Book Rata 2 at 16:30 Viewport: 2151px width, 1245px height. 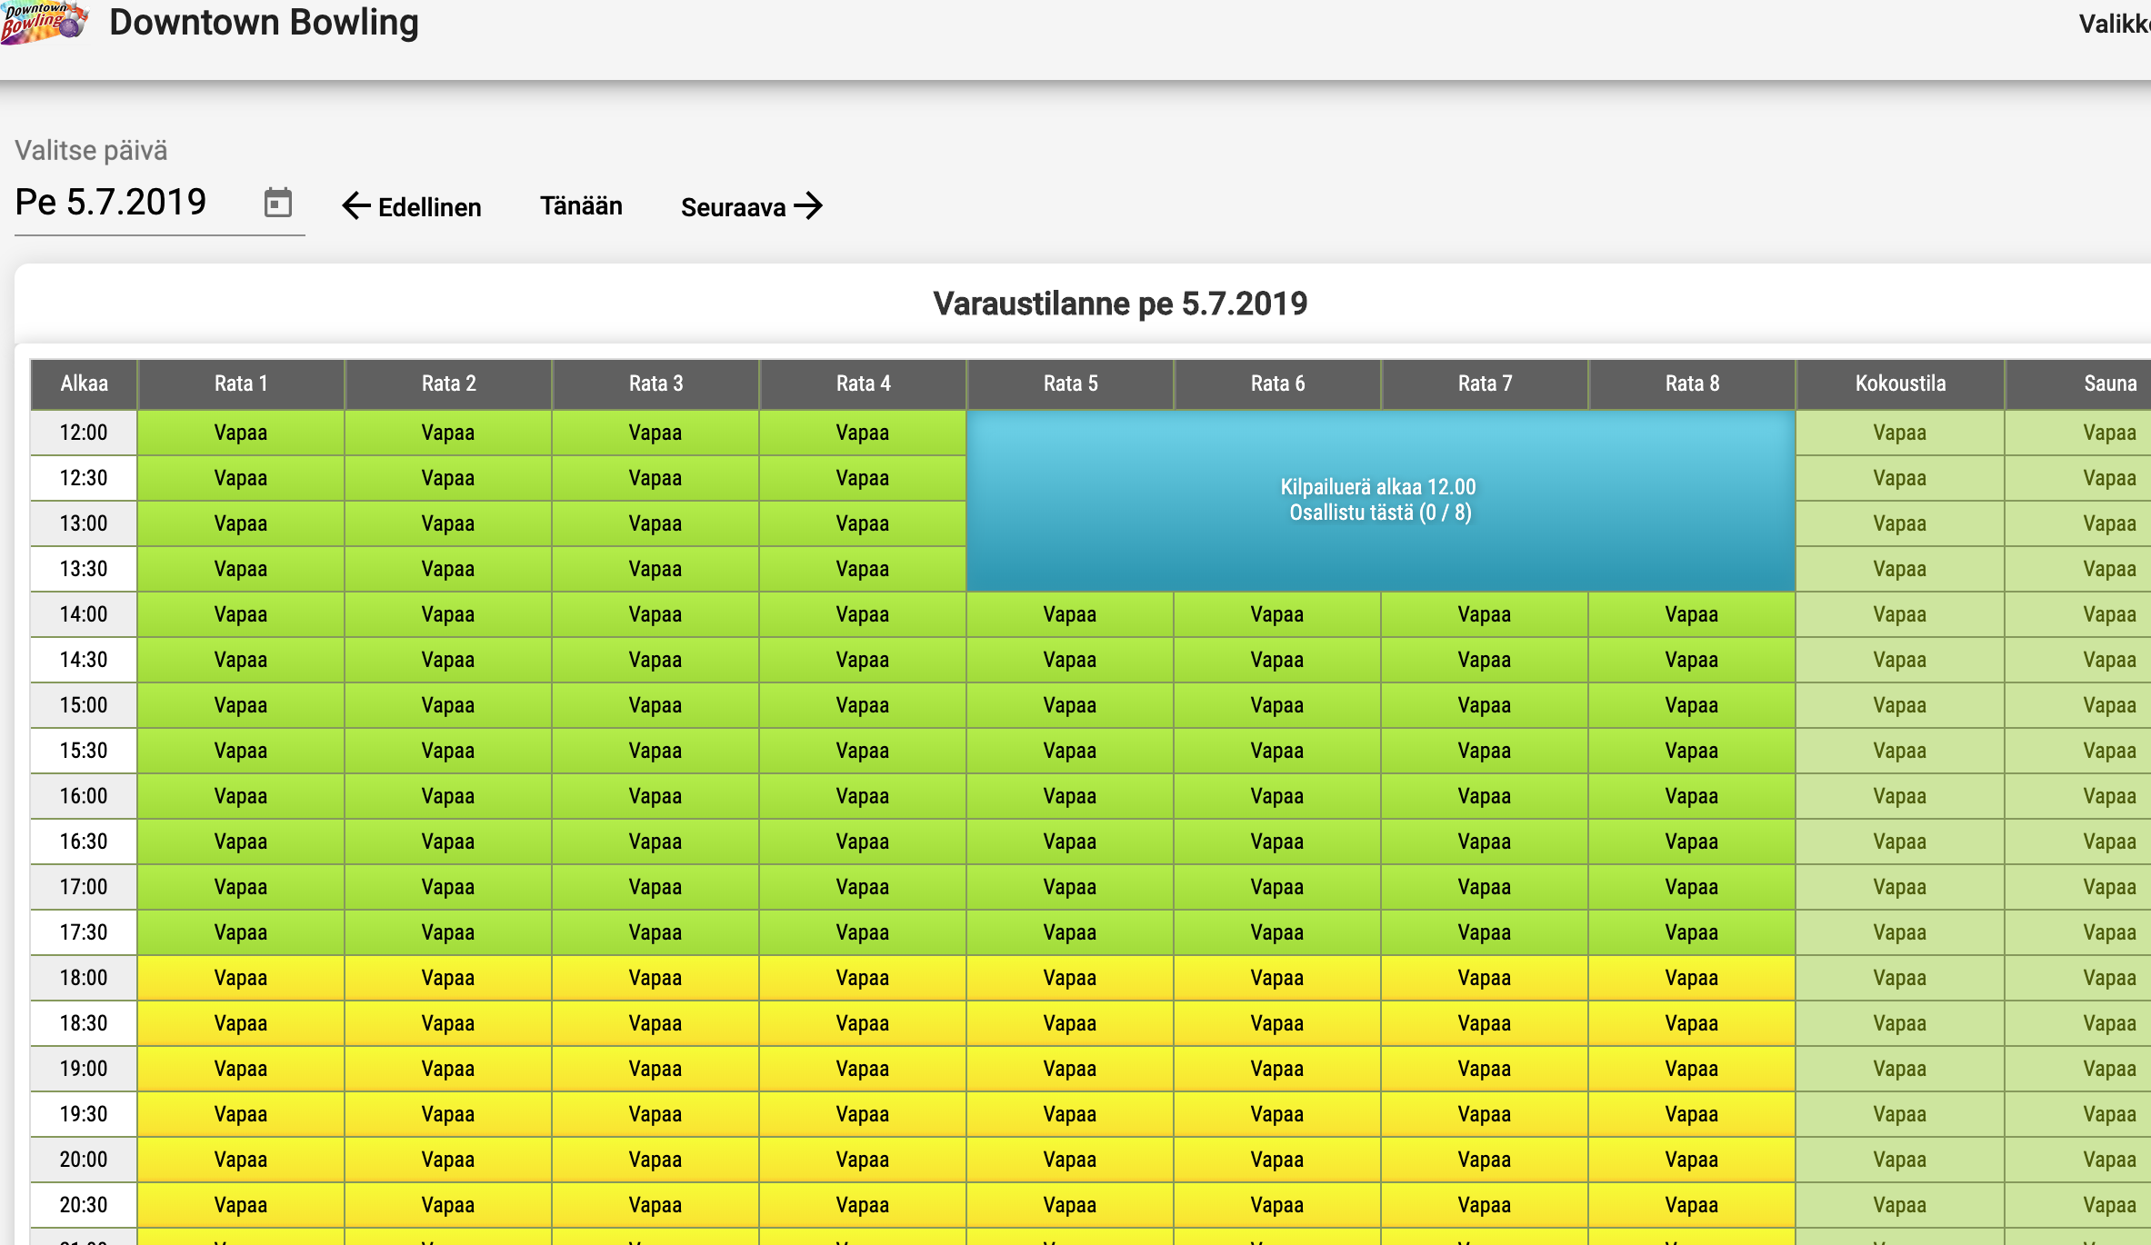coord(448,842)
